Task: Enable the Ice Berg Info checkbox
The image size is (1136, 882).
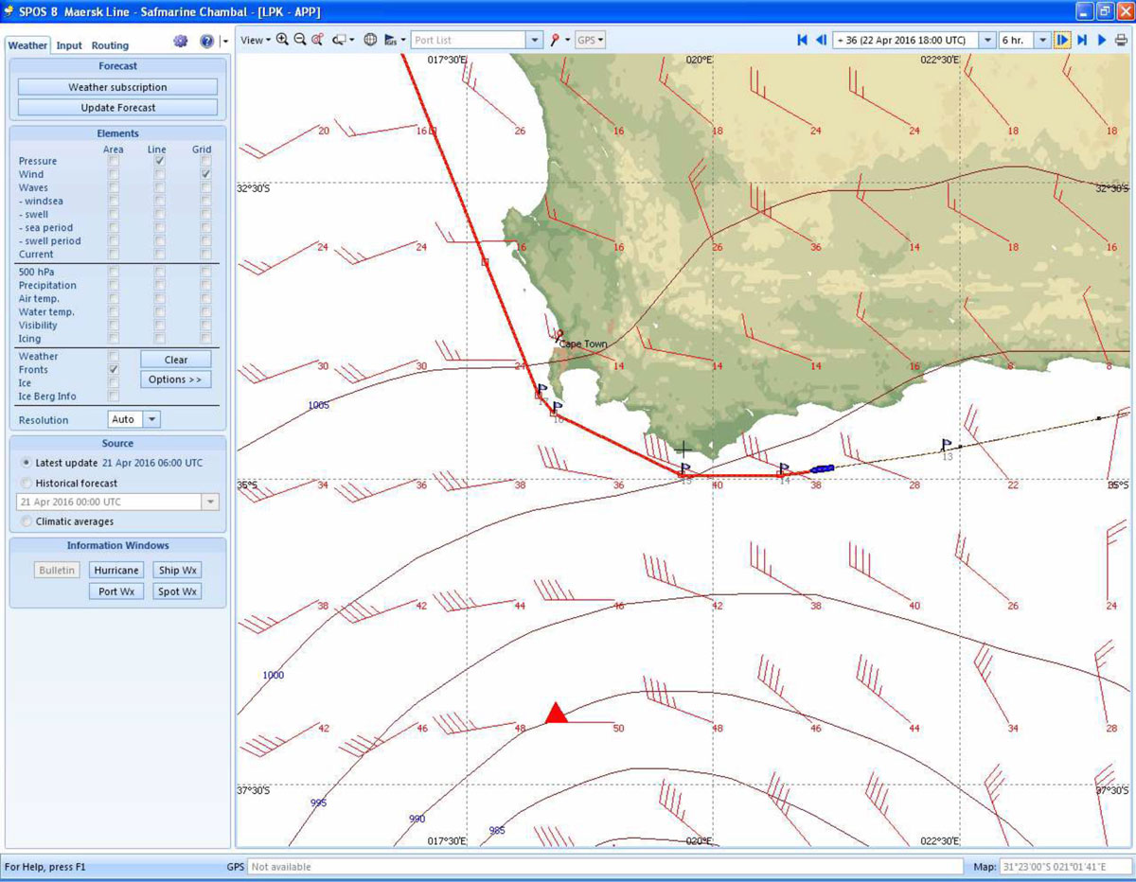Action: (x=114, y=397)
